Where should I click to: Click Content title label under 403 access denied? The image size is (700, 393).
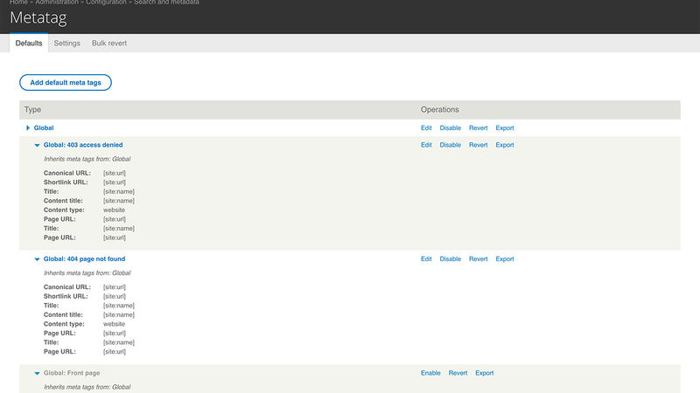(x=63, y=201)
